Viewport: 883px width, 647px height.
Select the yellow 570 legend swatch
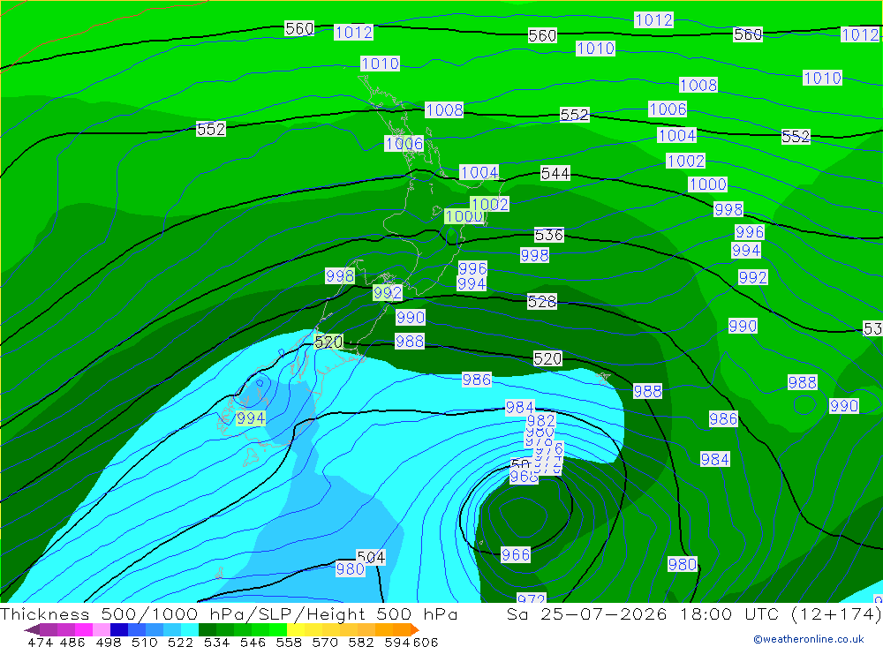(313, 629)
